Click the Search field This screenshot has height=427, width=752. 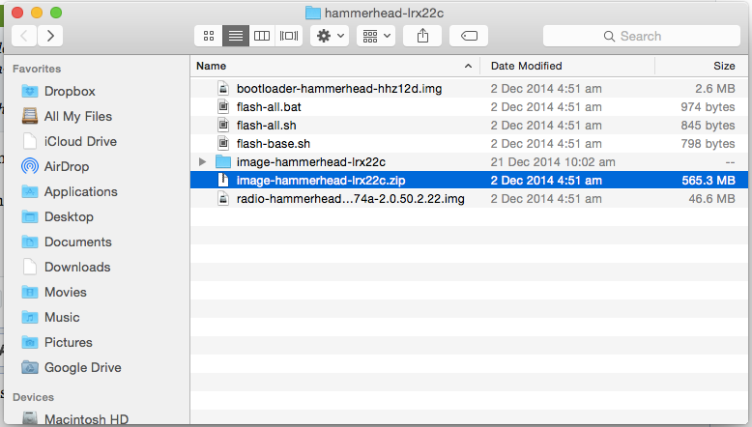pyautogui.click(x=640, y=36)
